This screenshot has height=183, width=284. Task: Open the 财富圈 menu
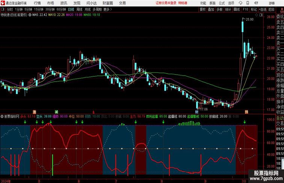point(107,3)
